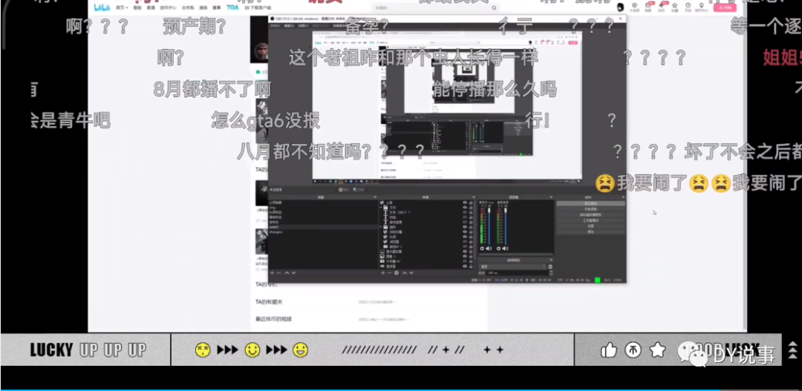Screen dimensions: 802x391
Task: Move the selected scene up
Action: (x=287, y=273)
